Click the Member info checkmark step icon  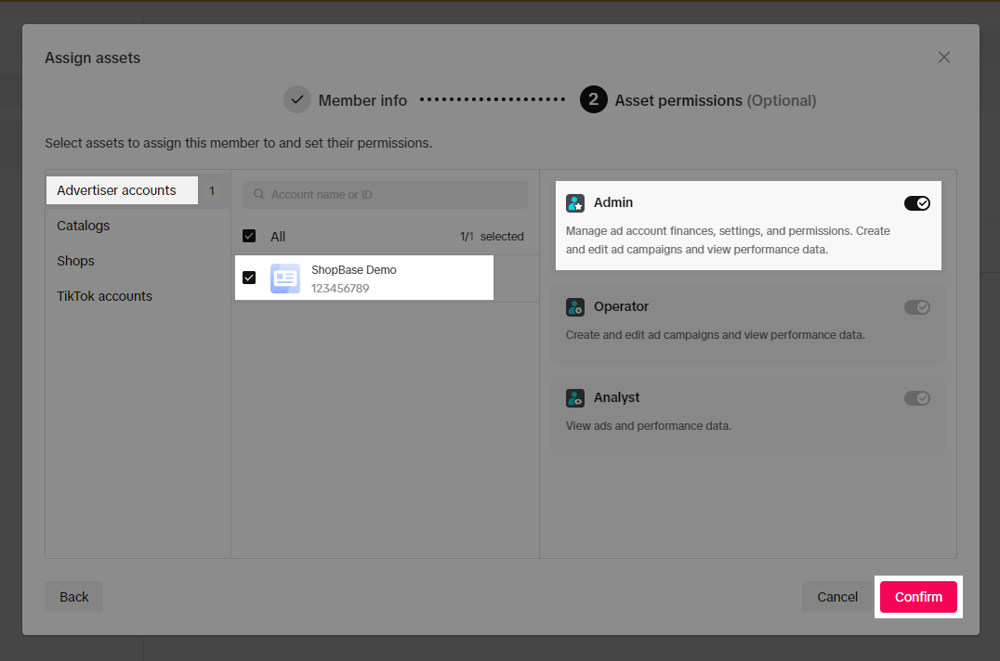click(297, 99)
